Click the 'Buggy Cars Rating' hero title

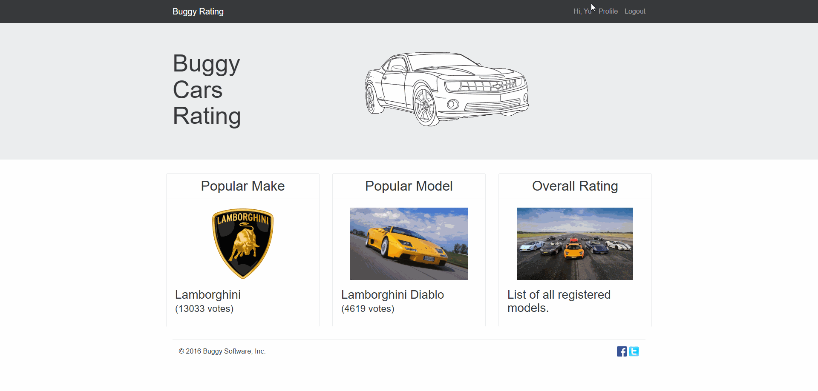(207, 89)
